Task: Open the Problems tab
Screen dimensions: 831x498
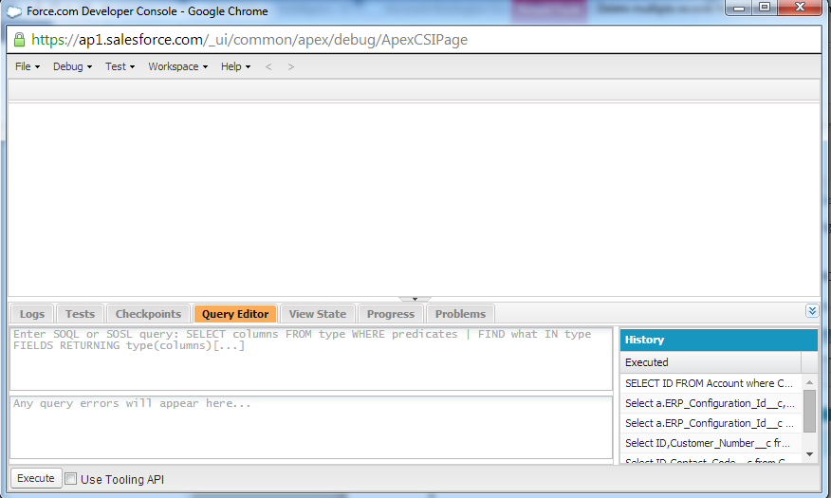Action: [460, 314]
